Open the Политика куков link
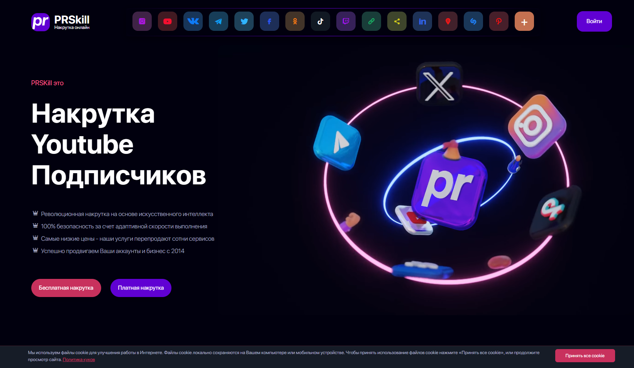The width and height of the screenshot is (634, 368). click(x=79, y=360)
